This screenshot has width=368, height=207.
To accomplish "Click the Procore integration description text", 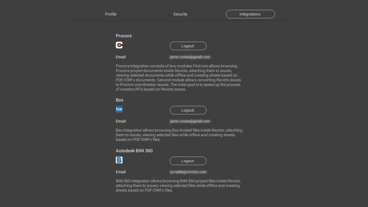I will click(178, 78).
